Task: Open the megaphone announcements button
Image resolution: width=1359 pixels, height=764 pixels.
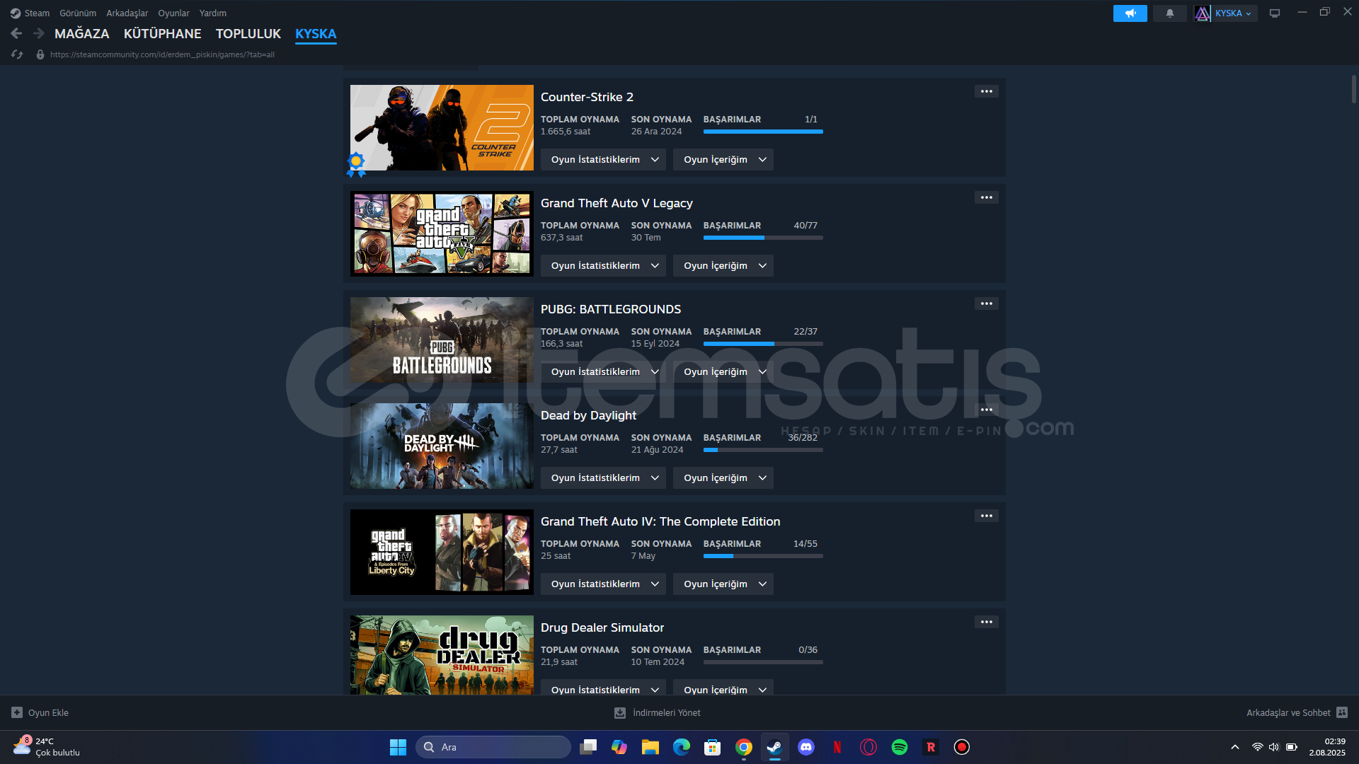Action: tap(1130, 13)
